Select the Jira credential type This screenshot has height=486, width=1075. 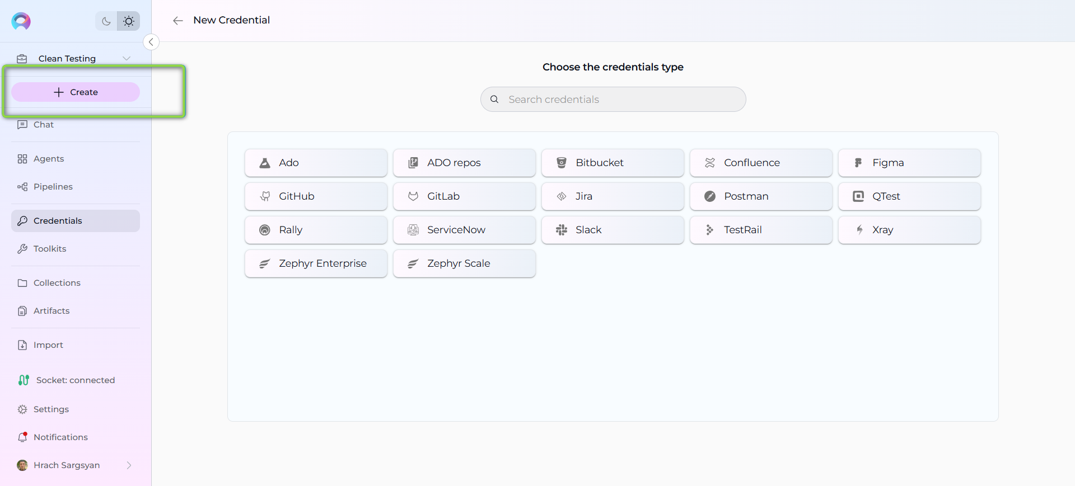613,196
